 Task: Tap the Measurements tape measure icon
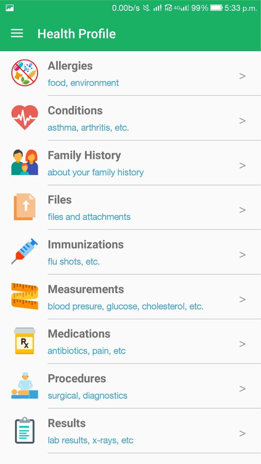pos(25,296)
